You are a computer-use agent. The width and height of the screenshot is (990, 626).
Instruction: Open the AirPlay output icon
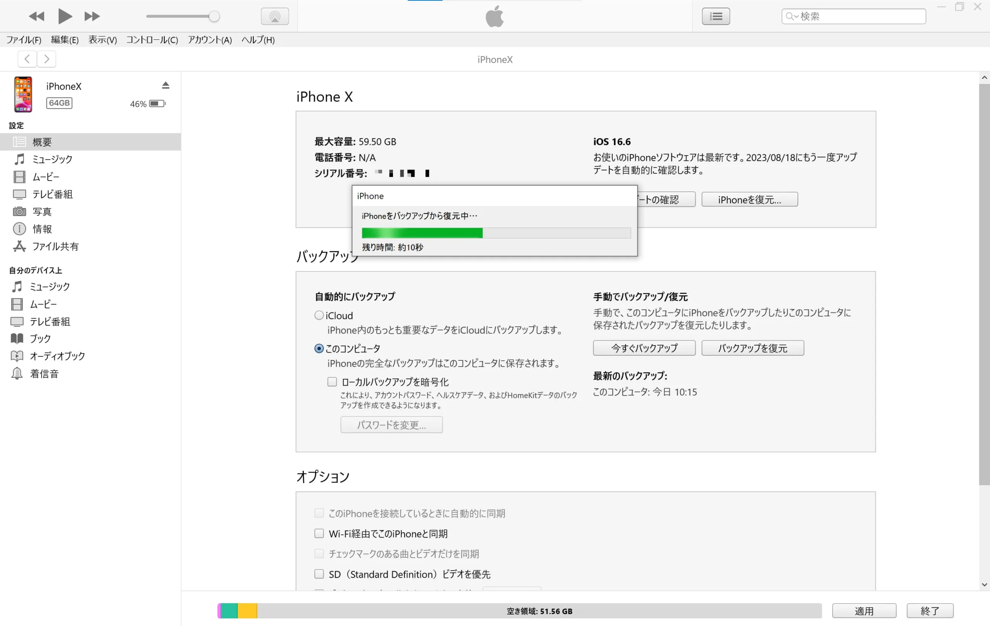click(275, 17)
